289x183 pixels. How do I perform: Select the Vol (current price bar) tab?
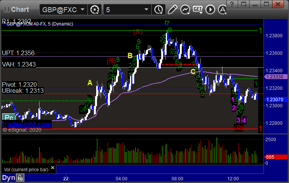click(x=26, y=170)
